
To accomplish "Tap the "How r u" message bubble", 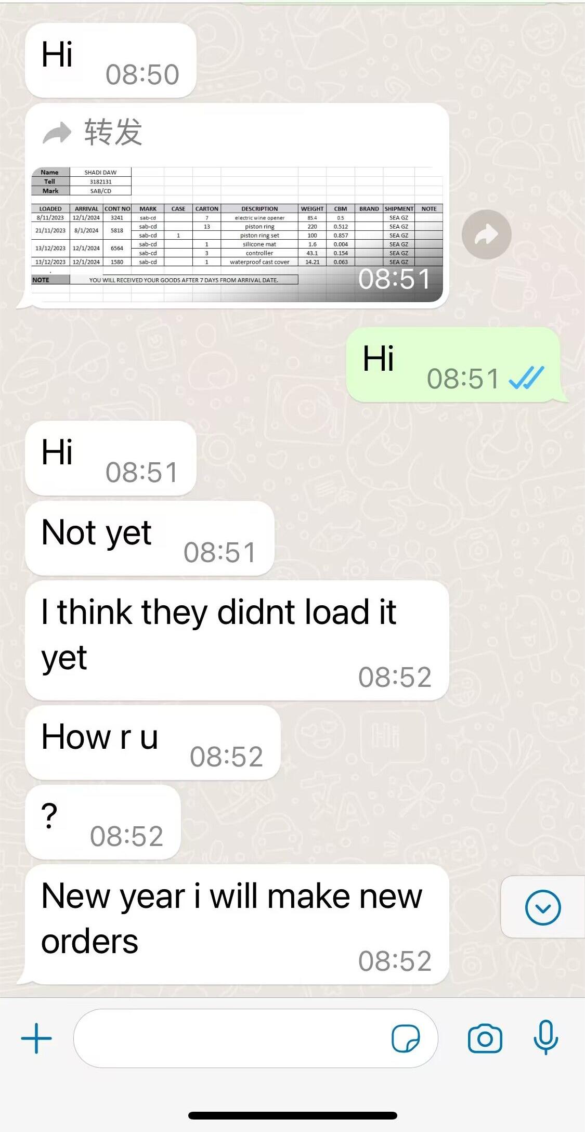I will coord(152,743).
